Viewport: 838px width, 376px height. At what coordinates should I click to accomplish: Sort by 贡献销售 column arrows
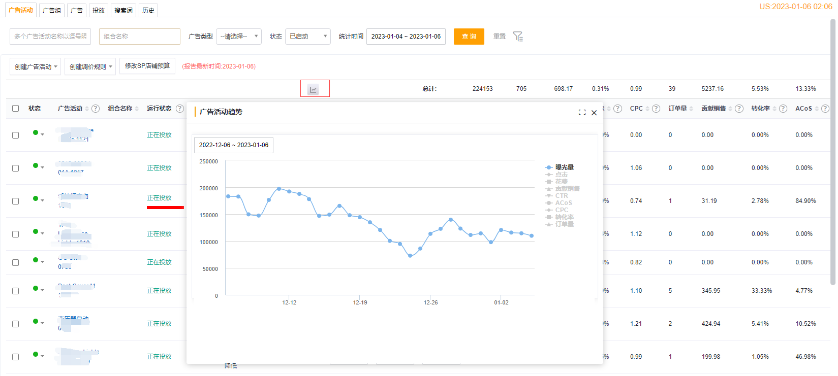click(731, 109)
